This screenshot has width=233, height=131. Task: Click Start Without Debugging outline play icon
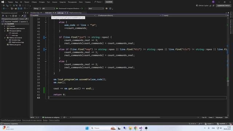(x=82, y=8)
